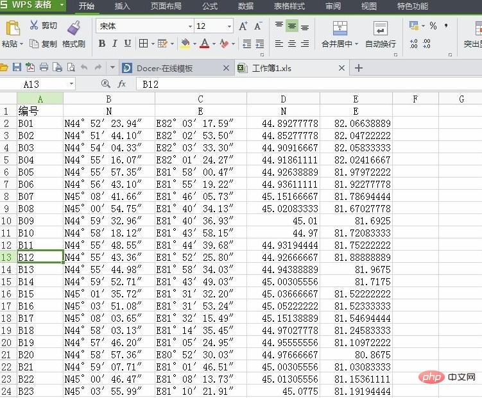Click the Open folder icon
This screenshot has width=482, height=398.
pos(3,67)
